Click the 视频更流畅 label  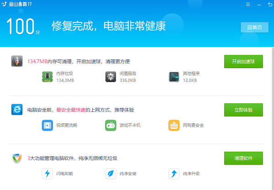point(67,125)
